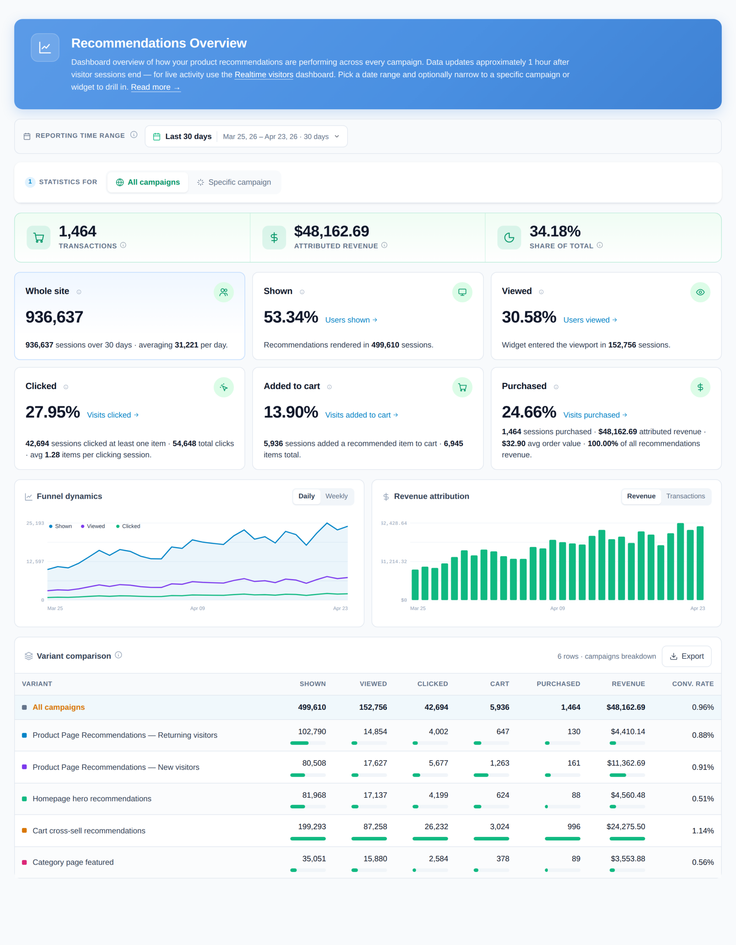The height and width of the screenshot is (945, 736).
Task: Switch statistics to Specific campaign
Action: coord(234,182)
